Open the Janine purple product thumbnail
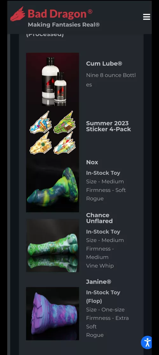Screen dimensions: 159x355 tap(52, 314)
